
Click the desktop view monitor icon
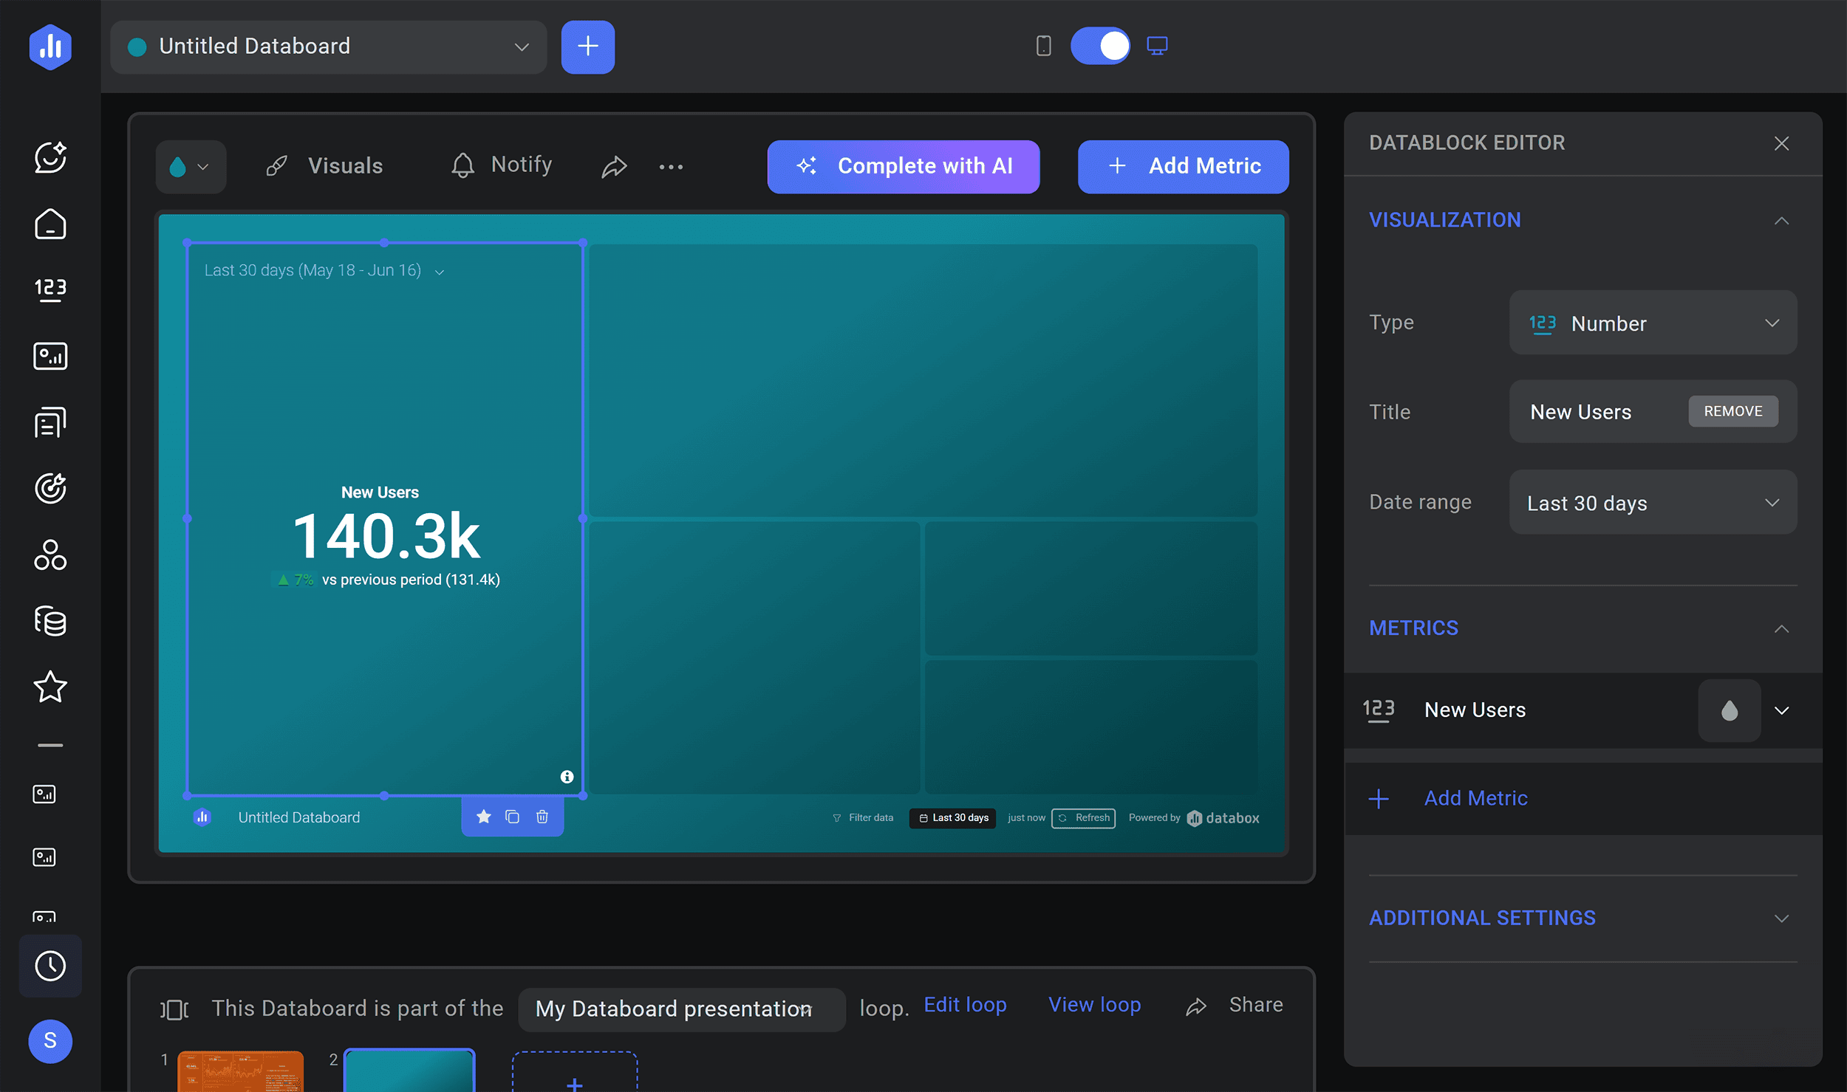pyautogui.click(x=1157, y=46)
